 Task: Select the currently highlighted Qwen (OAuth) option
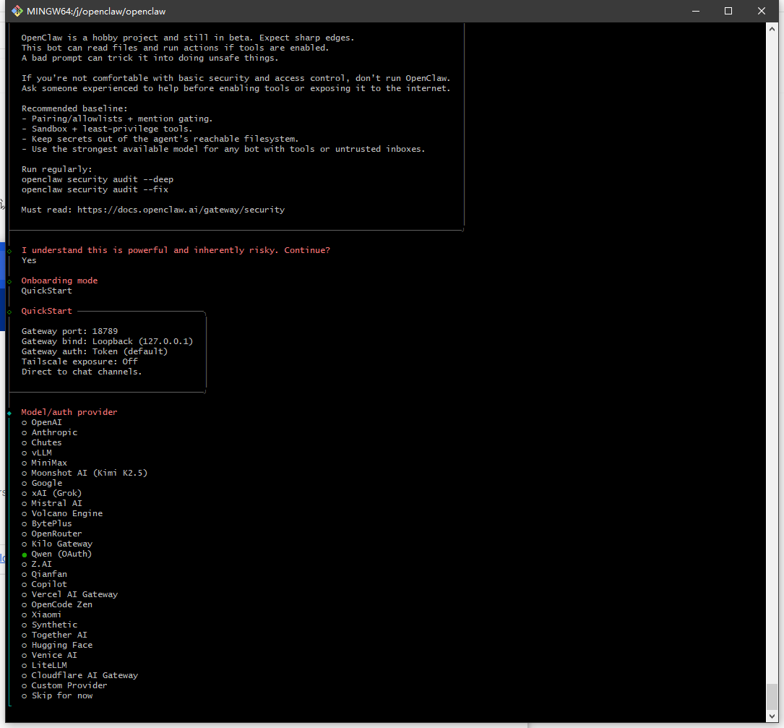61,554
